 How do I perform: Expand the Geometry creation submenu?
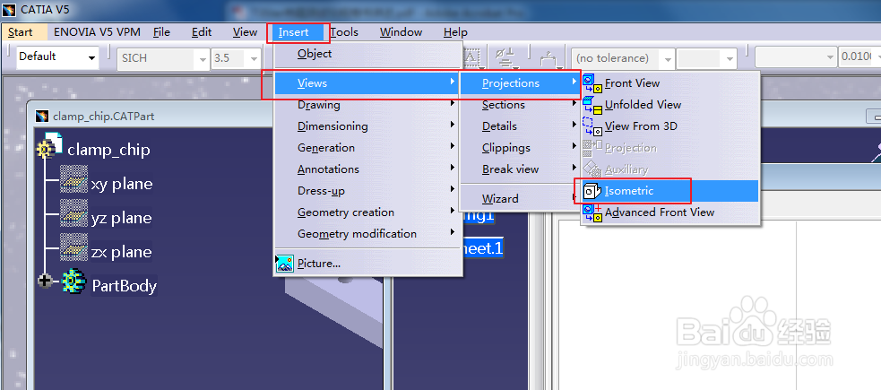pos(367,212)
